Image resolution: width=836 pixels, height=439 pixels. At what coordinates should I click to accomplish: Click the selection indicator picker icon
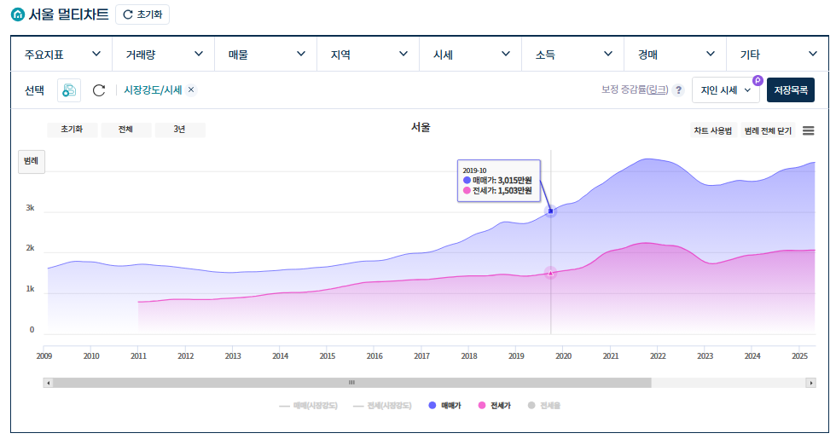click(x=69, y=90)
